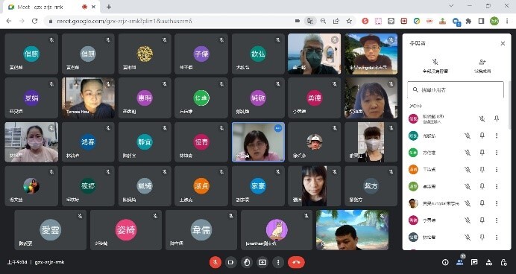Open the chat with everyone icon
This screenshot has width=516, height=274.
(x=474, y=262)
